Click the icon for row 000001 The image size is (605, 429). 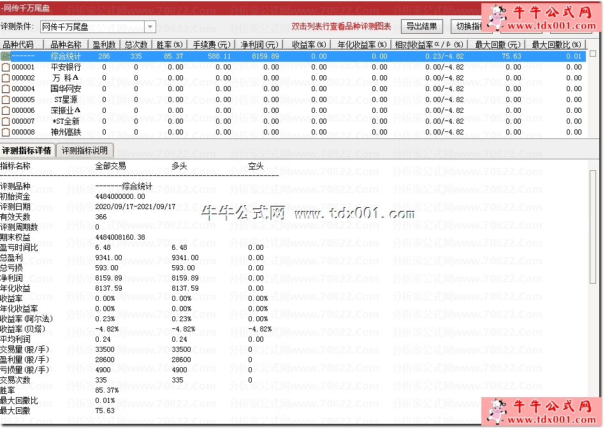point(5,67)
